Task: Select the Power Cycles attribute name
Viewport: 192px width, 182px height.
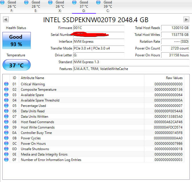Action: click(31, 138)
